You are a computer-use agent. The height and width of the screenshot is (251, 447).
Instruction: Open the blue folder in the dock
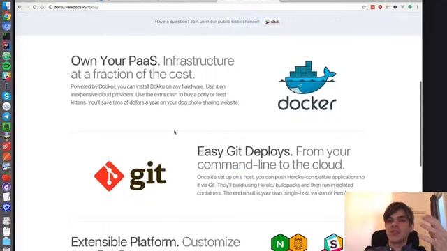click(x=6, y=241)
